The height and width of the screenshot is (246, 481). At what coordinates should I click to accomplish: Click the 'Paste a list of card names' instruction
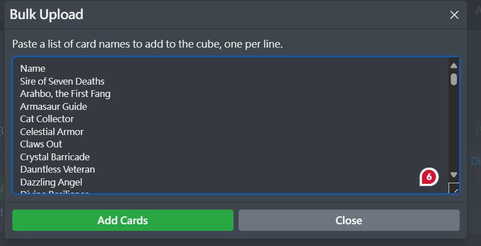147,44
